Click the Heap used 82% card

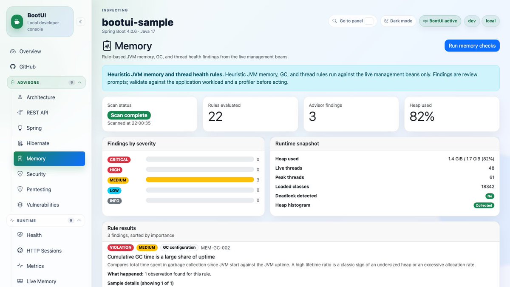[452, 114]
